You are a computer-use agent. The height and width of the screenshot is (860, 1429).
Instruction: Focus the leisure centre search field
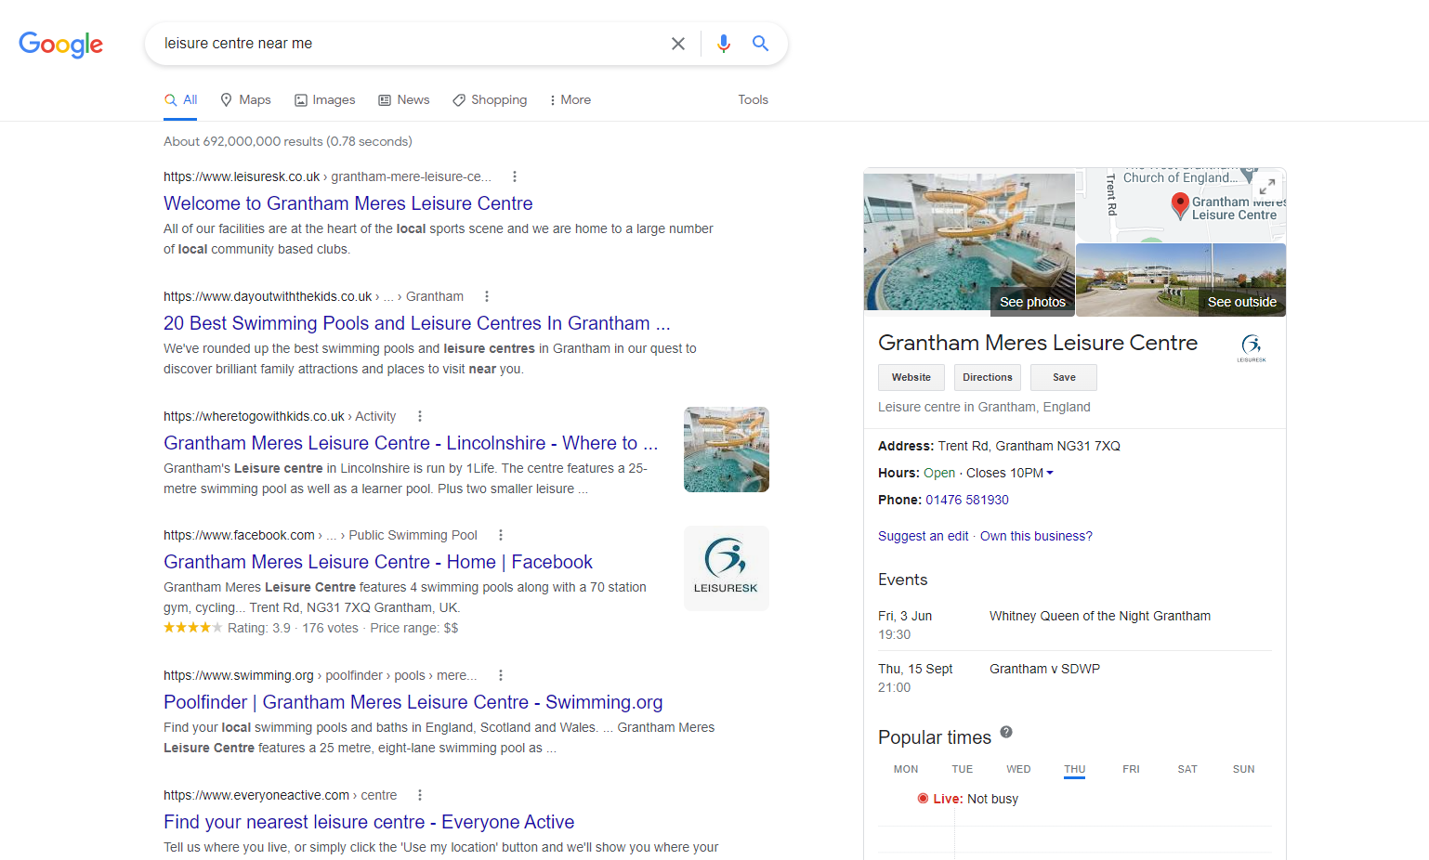pyautogui.click(x=409, y=44)
